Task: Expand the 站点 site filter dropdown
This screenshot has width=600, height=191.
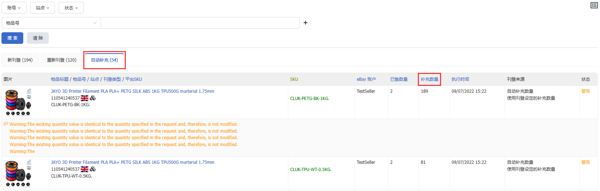Action: coord(43,8)
